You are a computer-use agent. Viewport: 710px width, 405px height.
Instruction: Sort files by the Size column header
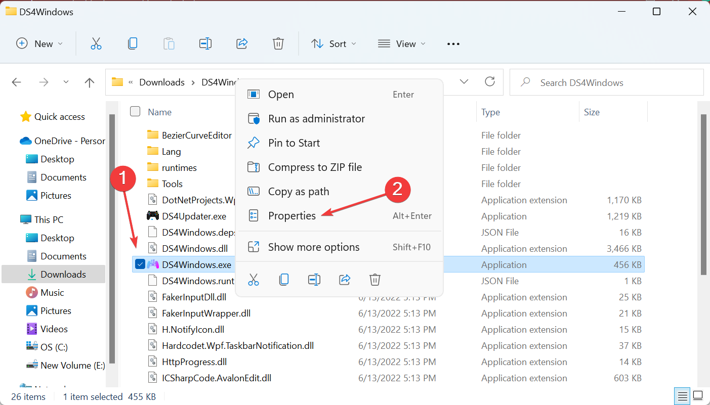point(592,112)
